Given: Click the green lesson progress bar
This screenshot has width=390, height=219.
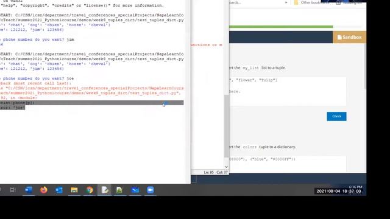Looking at the screenshot, I should pyautogui.click(x=281, y=27).
